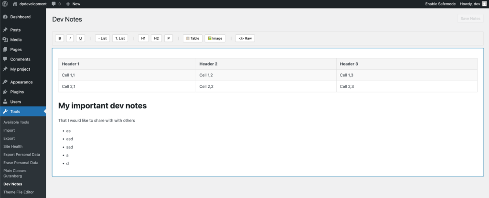Apply P paragraph format
This screenshot has height=198, width=489.
tap(169, 38)
